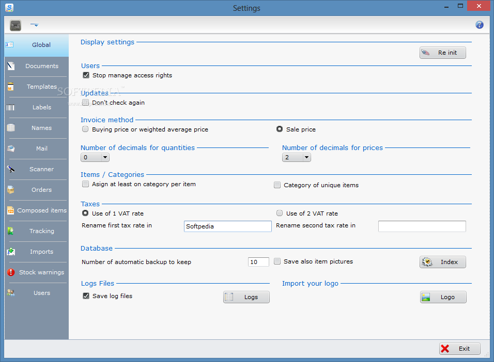494x362 pixels.
Task: Check Save also item pictures
Action: point(277,261)
